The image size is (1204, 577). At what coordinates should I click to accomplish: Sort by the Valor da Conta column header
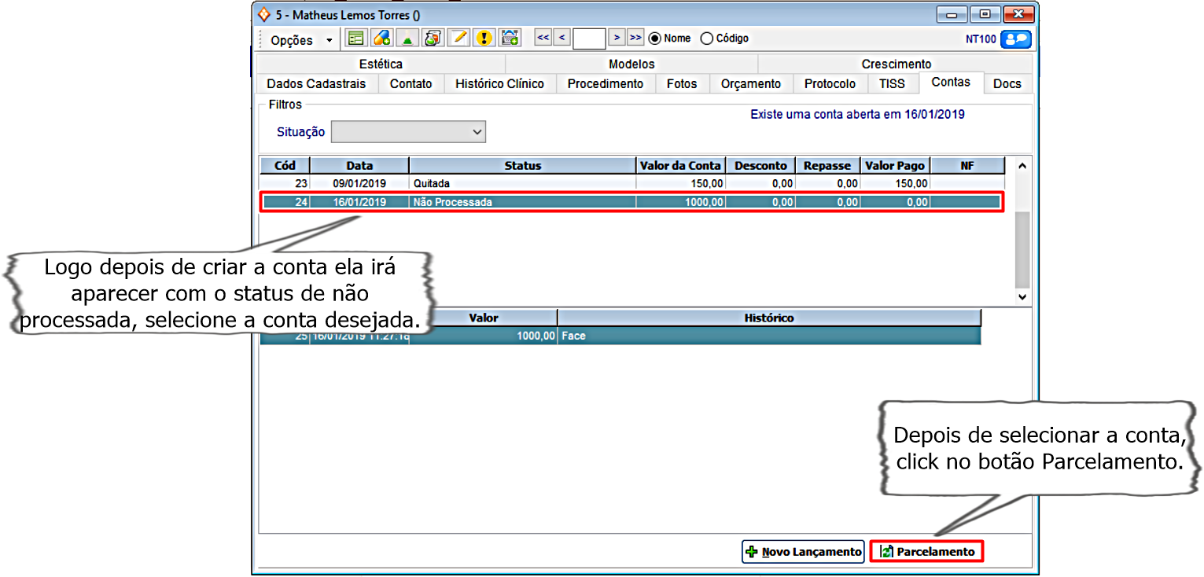click(679, 166)
